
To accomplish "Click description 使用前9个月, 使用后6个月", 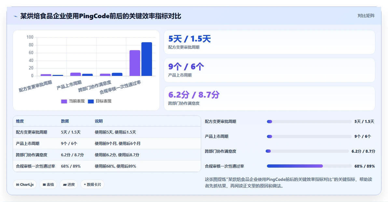I will click(118, 144).
